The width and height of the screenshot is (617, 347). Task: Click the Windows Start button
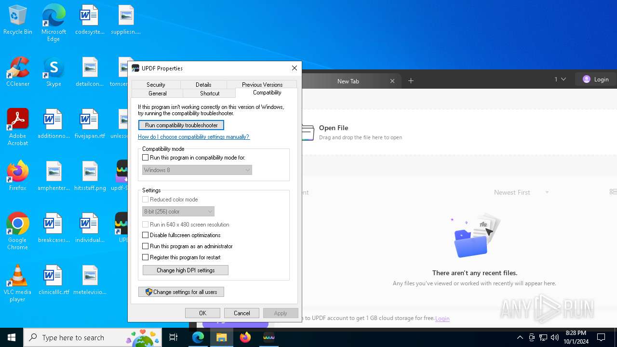click(x=12, y=337)
